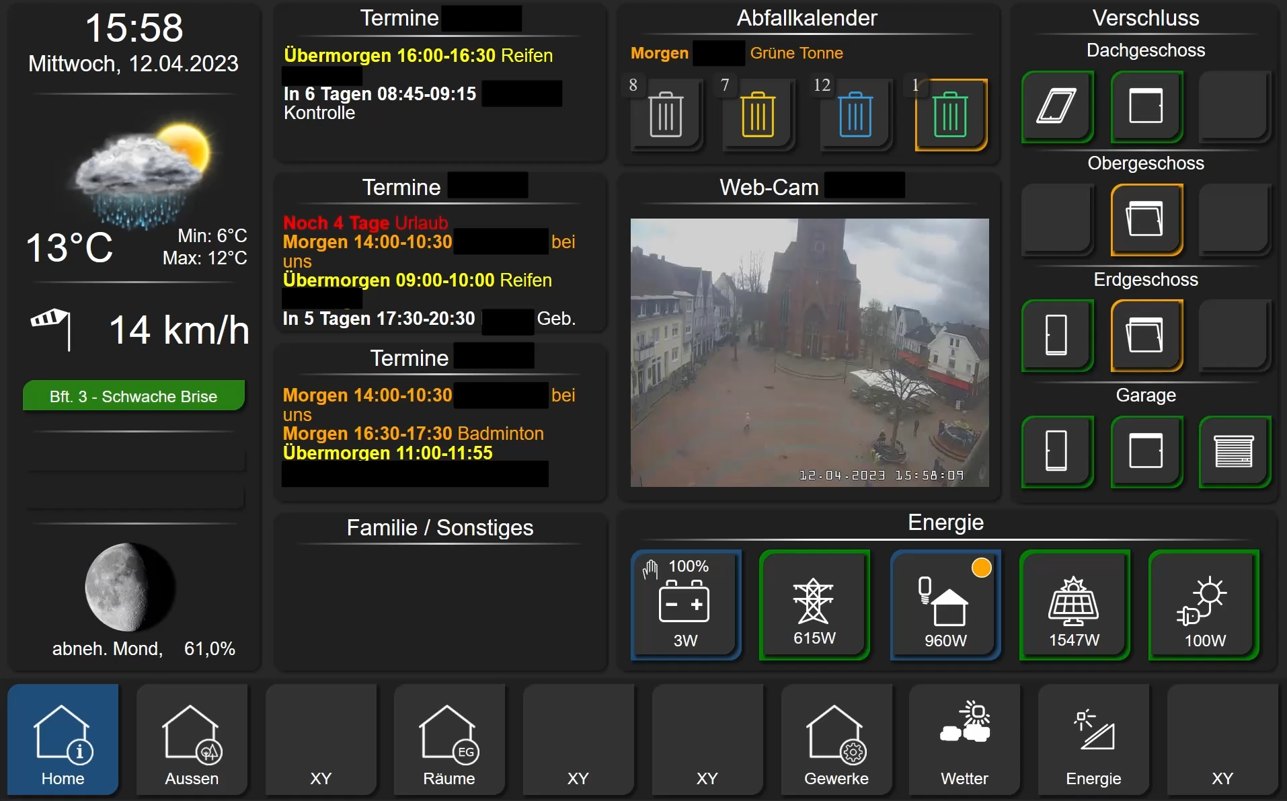
Task: Open the Web-Cam image view
Action: click(x=810, y=352)
